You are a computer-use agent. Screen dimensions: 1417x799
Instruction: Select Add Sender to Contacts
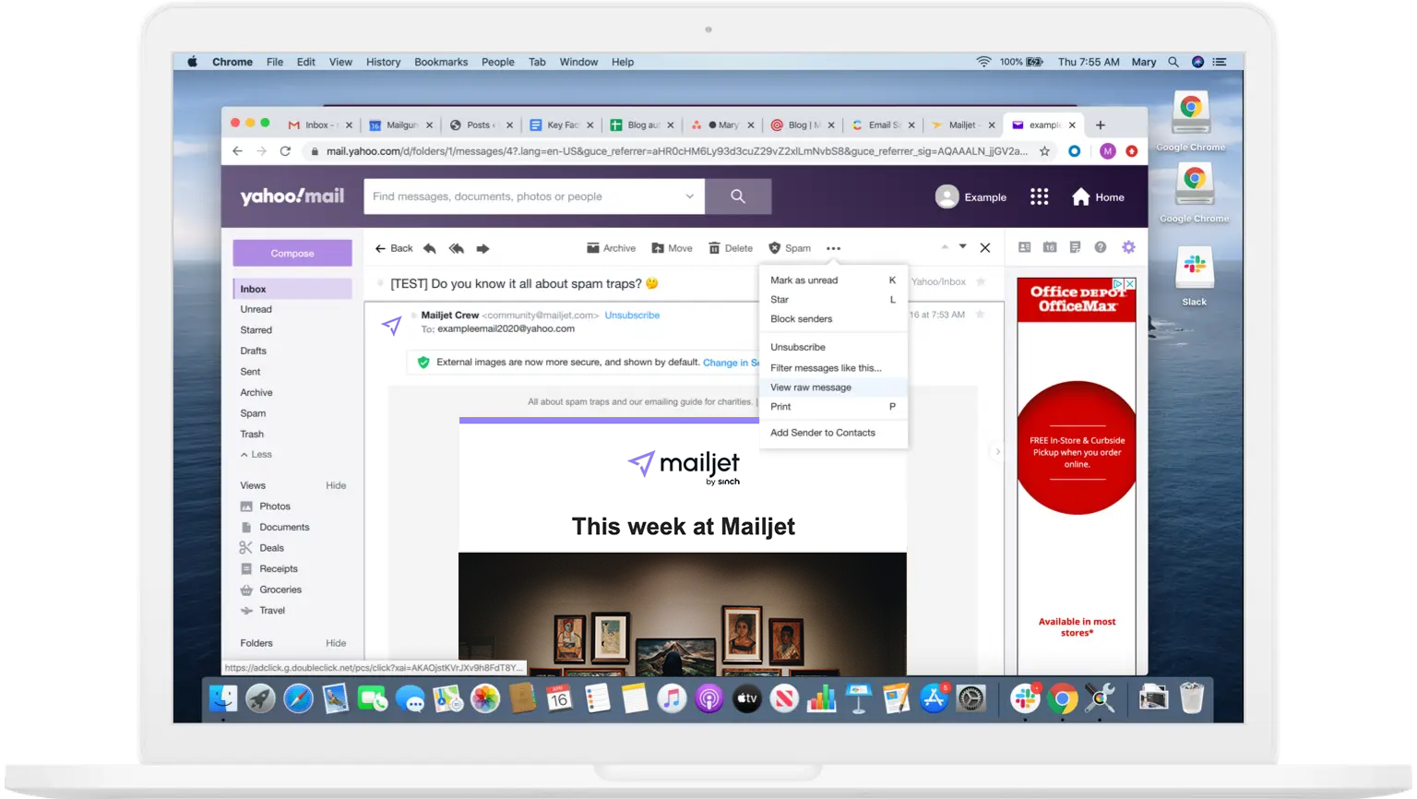pyautogui.click(x=833, y=433)
